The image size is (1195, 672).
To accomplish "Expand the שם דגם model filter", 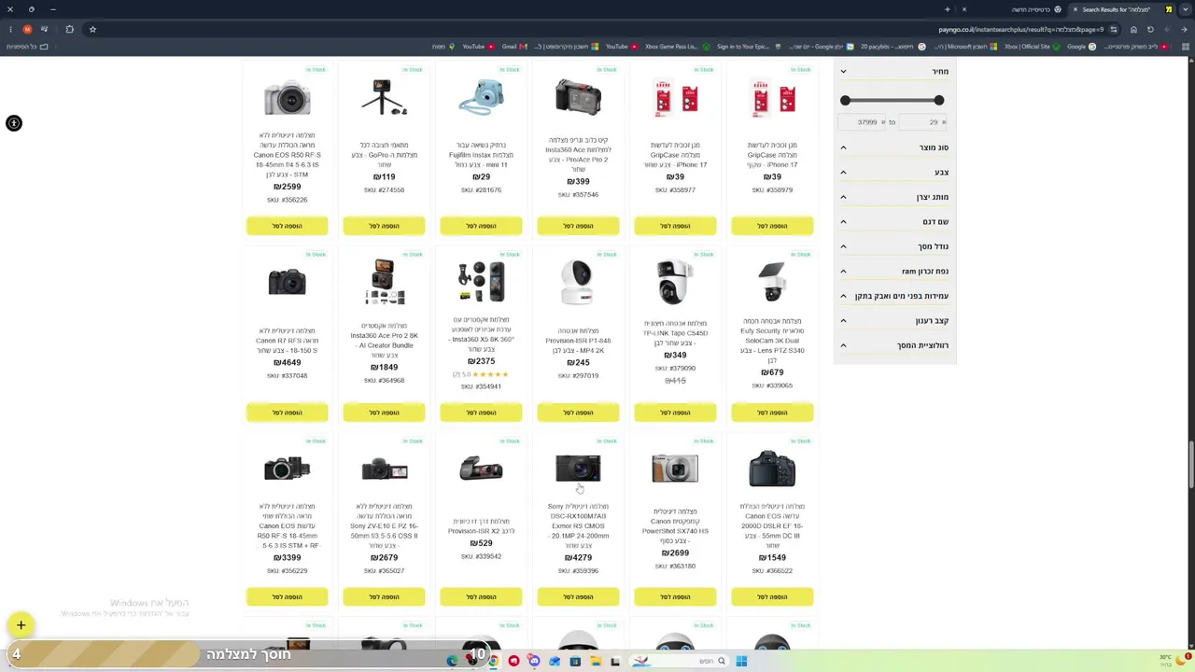I will click(x=894, y=222).
